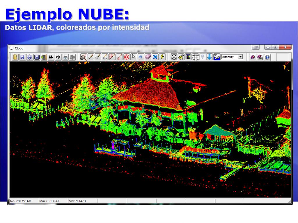The width and height of the screenshot is (298, 223).
Task: Click the 'Max Z: 14.83' status field
Action: click(82, 201)
